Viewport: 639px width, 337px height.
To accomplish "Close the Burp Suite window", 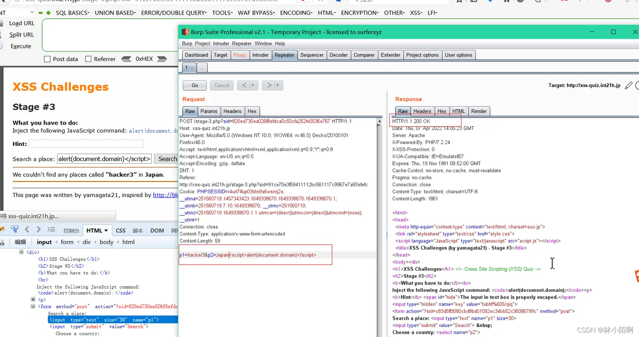I will pyautogui.click(x=634, y=32).
